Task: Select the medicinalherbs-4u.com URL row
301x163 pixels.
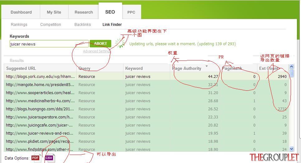Action: point(146,101)
